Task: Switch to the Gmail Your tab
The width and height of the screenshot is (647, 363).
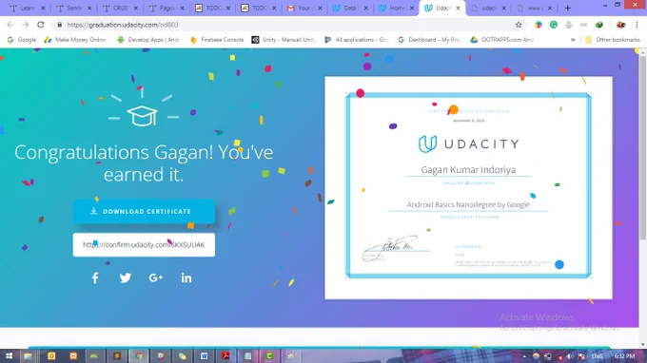Action: (304, 8)
